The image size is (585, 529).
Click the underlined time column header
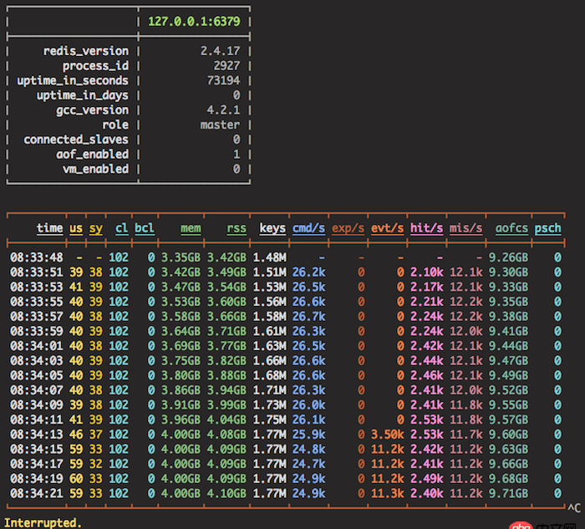click(x=49, y=227)
